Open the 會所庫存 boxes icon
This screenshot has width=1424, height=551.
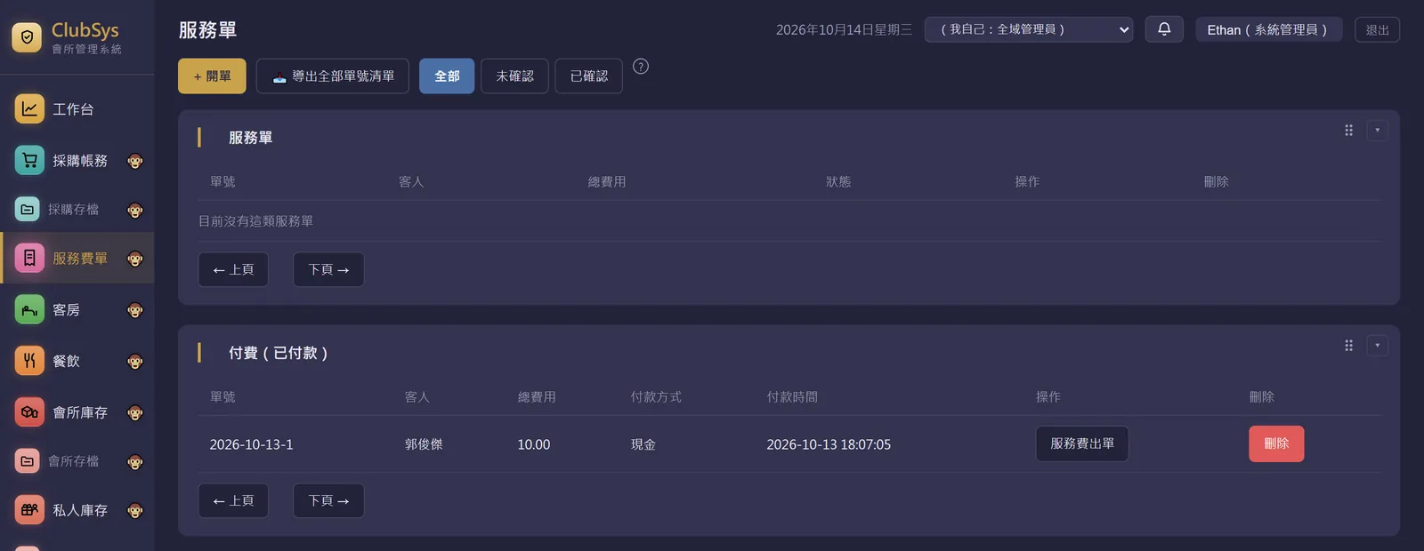[x=29, y=412]
